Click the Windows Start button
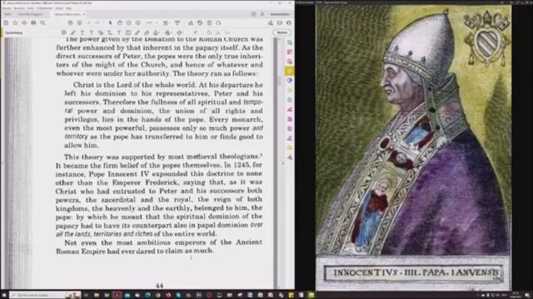 [3, 296]
